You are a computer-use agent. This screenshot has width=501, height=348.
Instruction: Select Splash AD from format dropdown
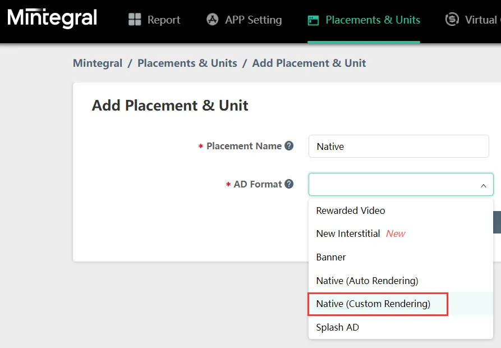pos(337,327)
